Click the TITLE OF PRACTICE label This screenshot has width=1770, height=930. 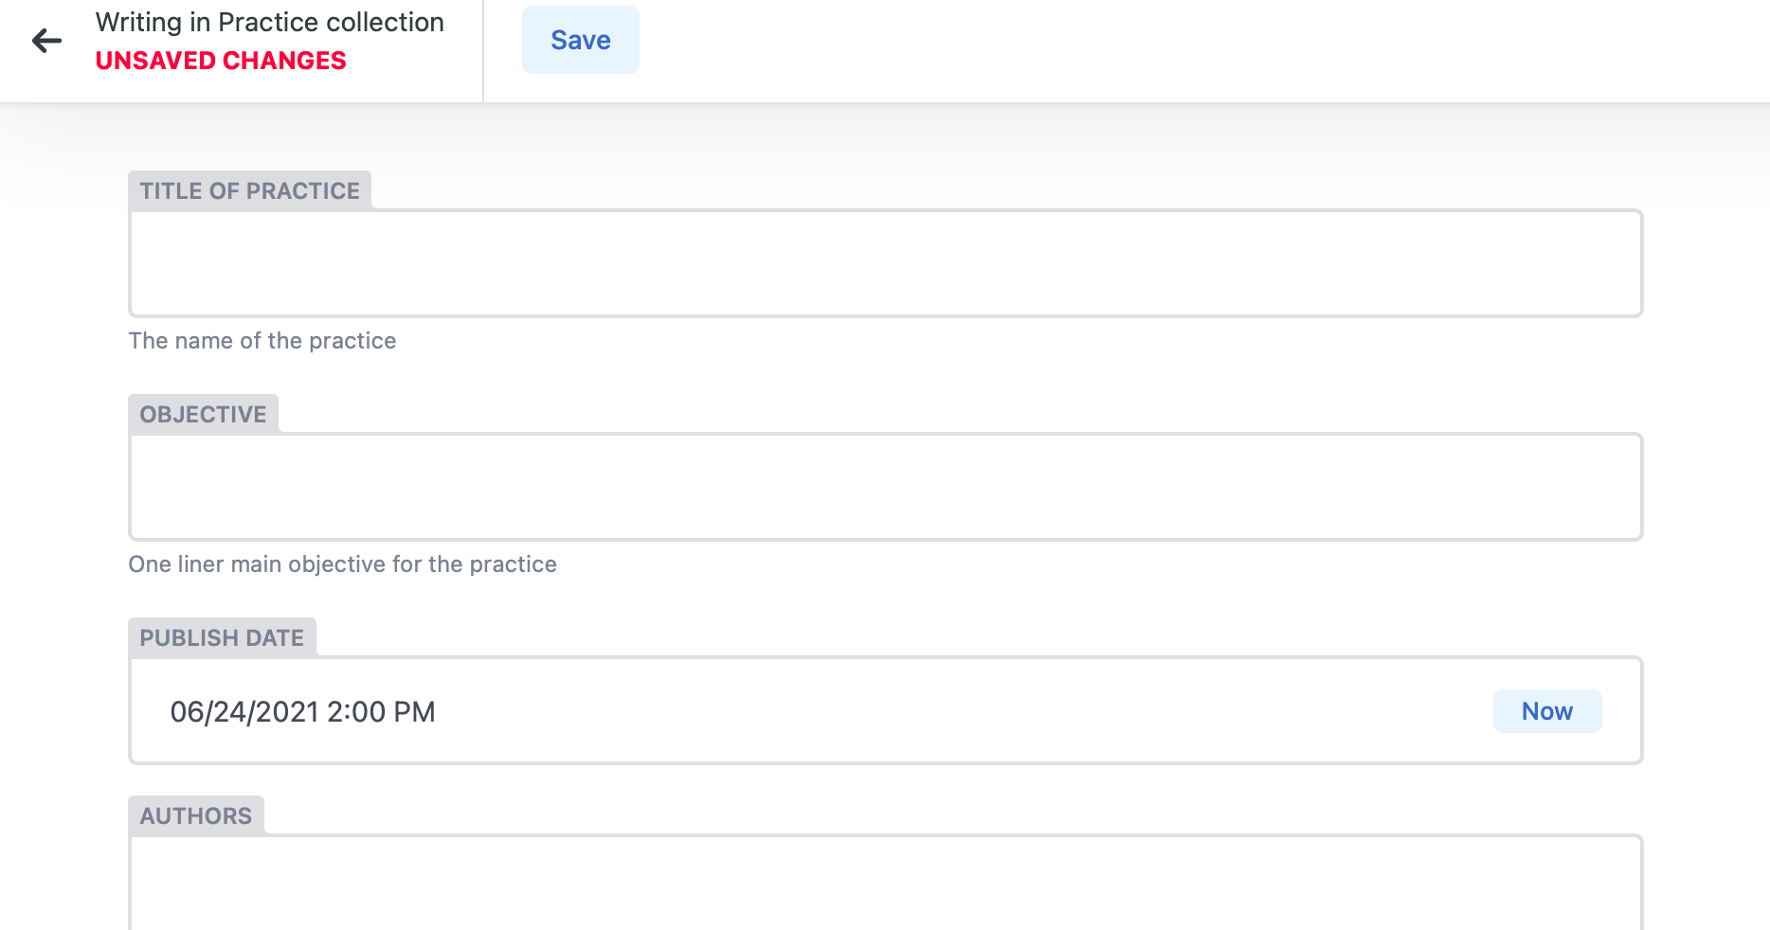click(x=249, y=190)
